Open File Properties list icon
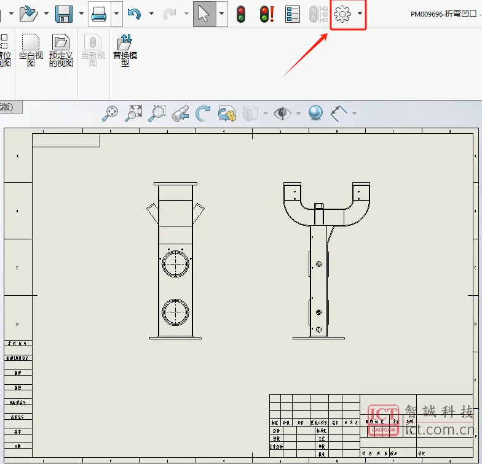This screenshot has height=464, width=482. tap(293, 15)
